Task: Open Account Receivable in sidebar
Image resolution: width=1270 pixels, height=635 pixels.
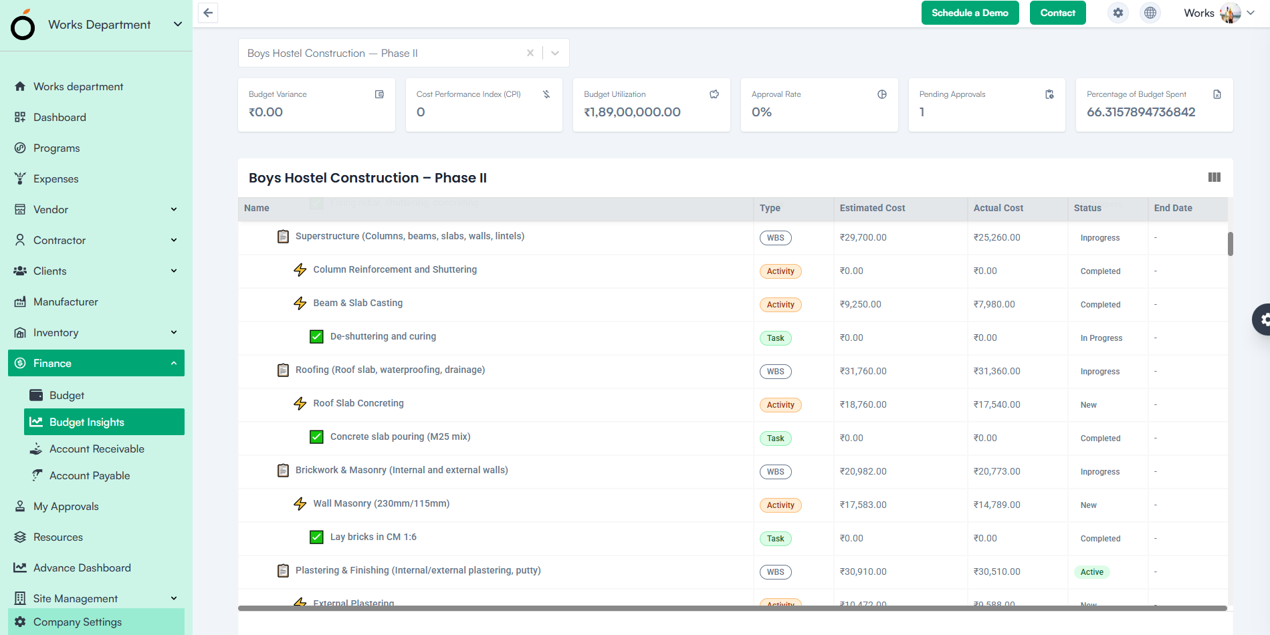Action: click(x=96, y=449)
